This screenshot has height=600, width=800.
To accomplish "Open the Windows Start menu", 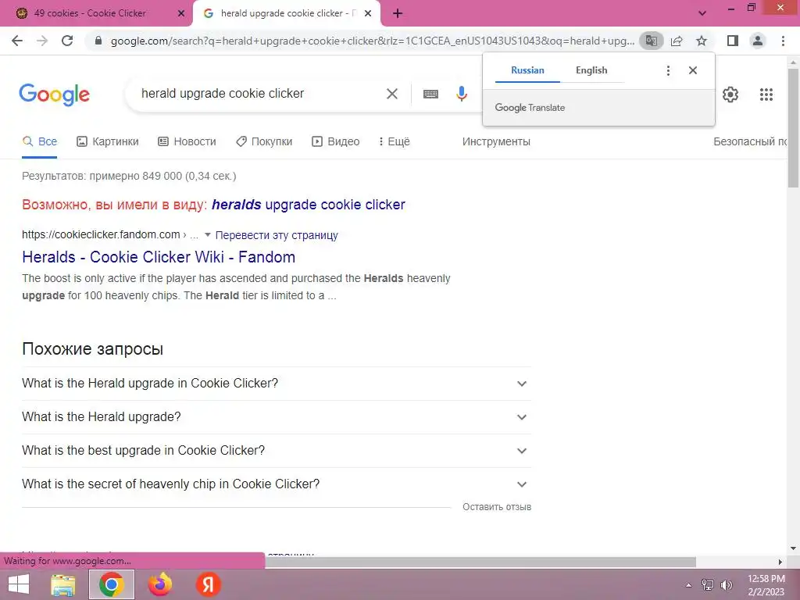I will coord(19,584).
